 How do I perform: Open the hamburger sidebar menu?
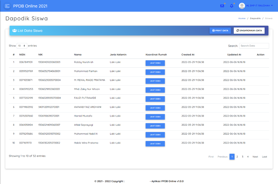(7, 6)
